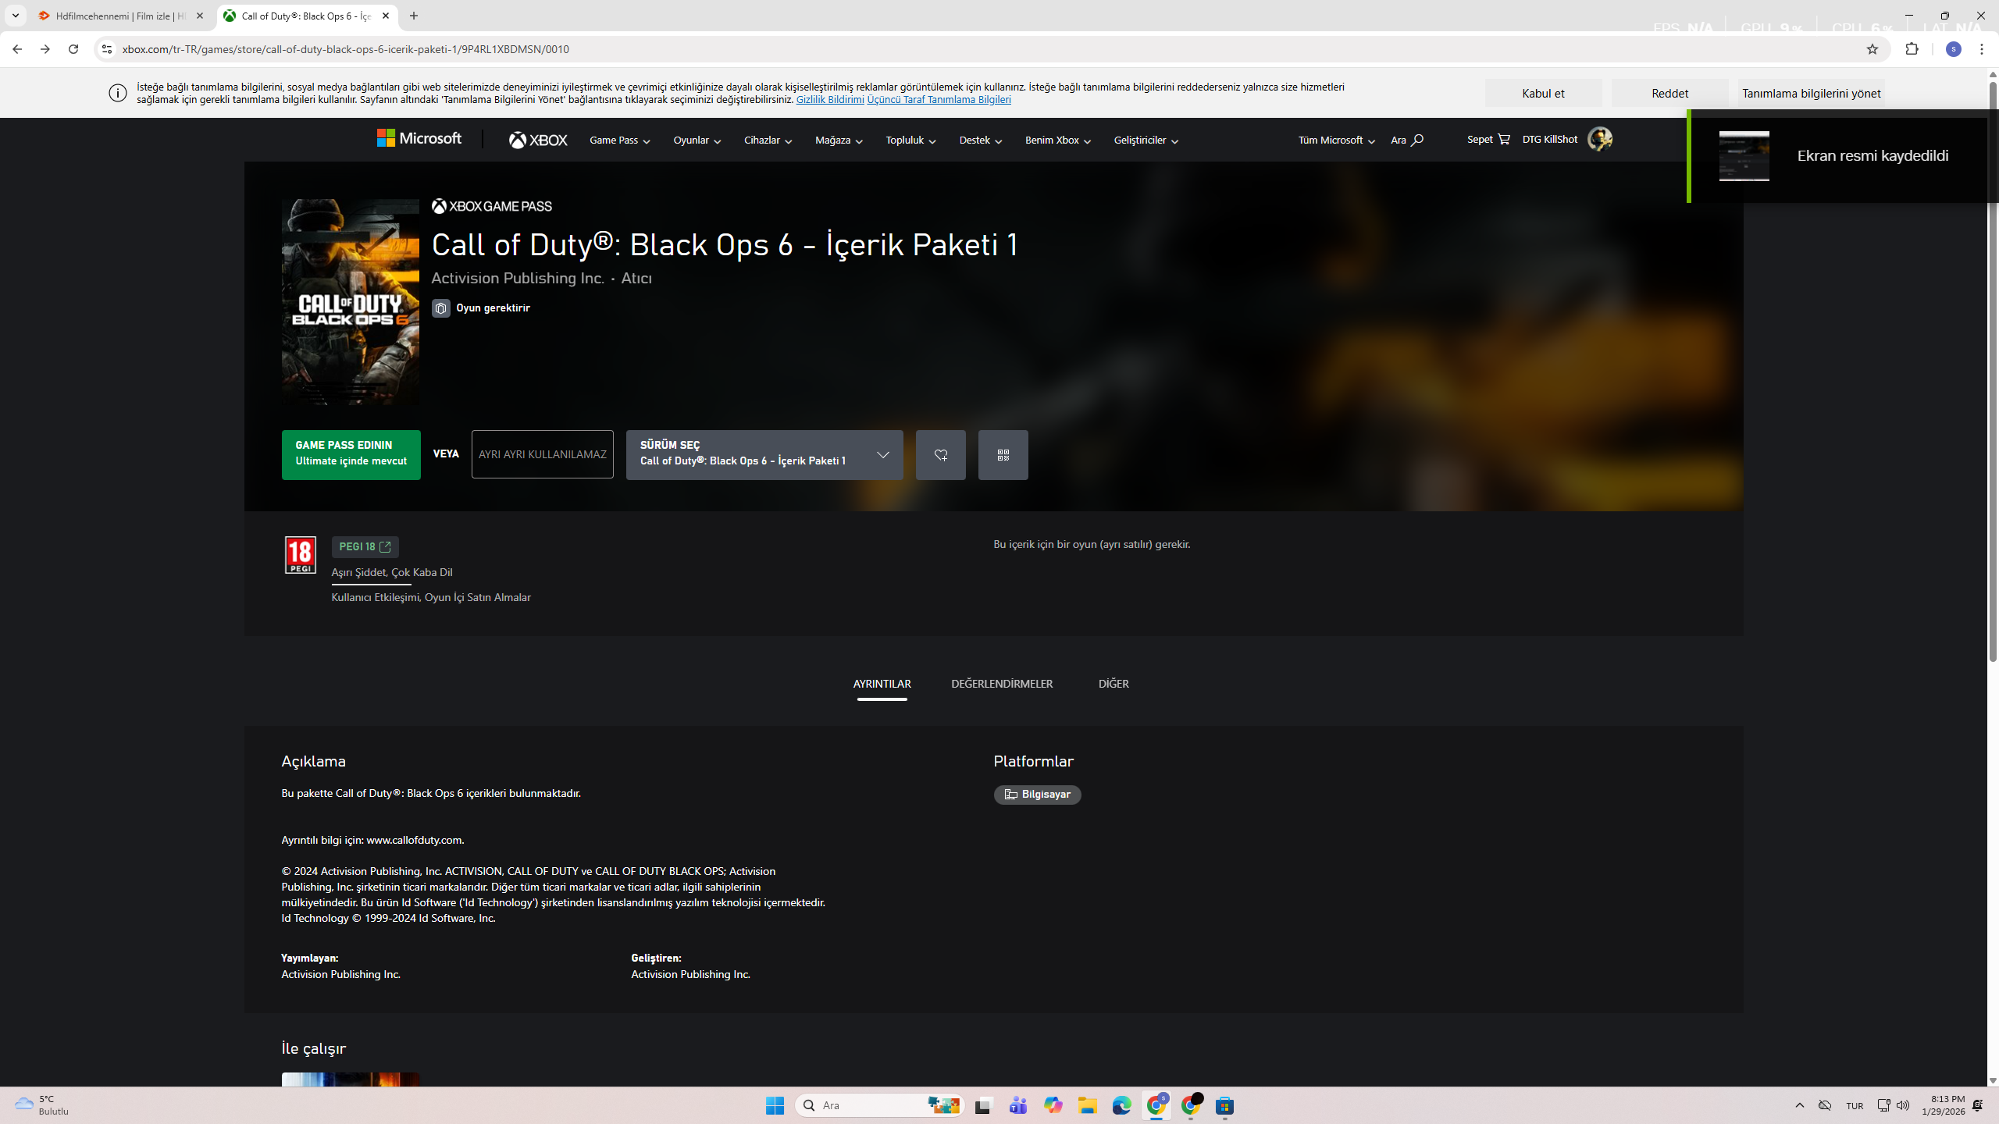Switch to the DEĞERLENDİRMELER tab
Viewport: 1999px width, 1124px height.
(x=1002, y=684)
